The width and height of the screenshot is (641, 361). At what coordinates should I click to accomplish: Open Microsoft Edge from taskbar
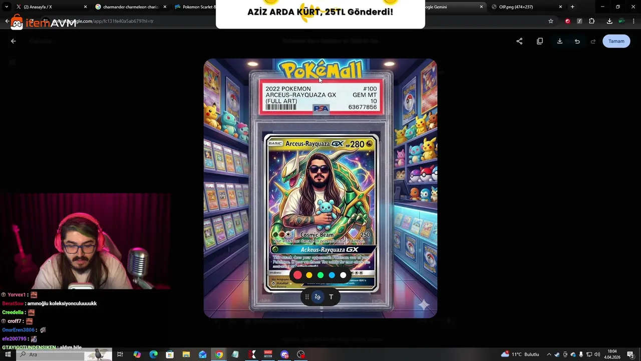(154, 354)
